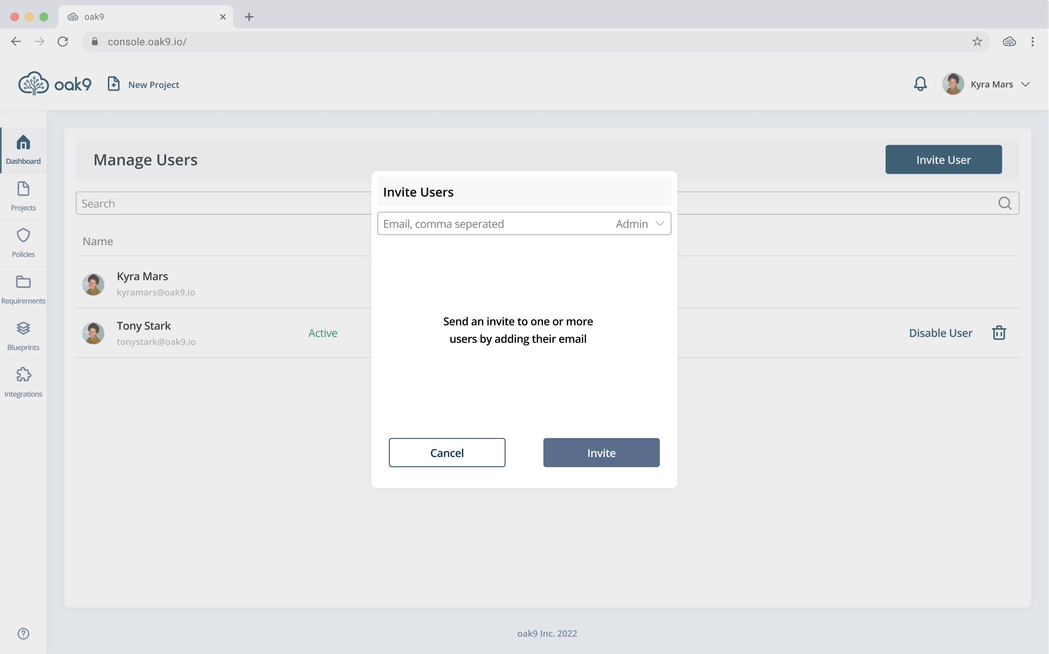Open a new browser tab
1049x654 pixels.
(249, 17)
